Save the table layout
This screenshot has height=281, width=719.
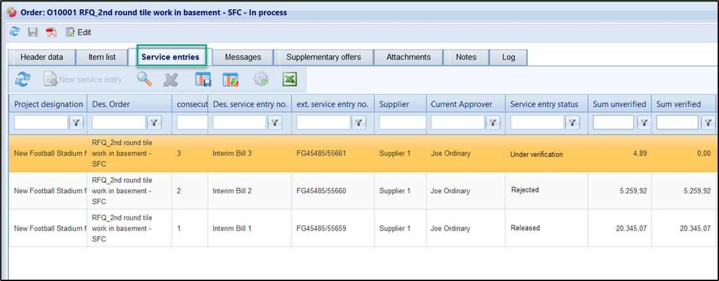pos(204,80)
